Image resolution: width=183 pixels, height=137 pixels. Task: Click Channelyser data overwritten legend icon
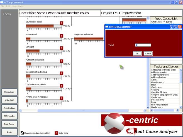point(22,133)
